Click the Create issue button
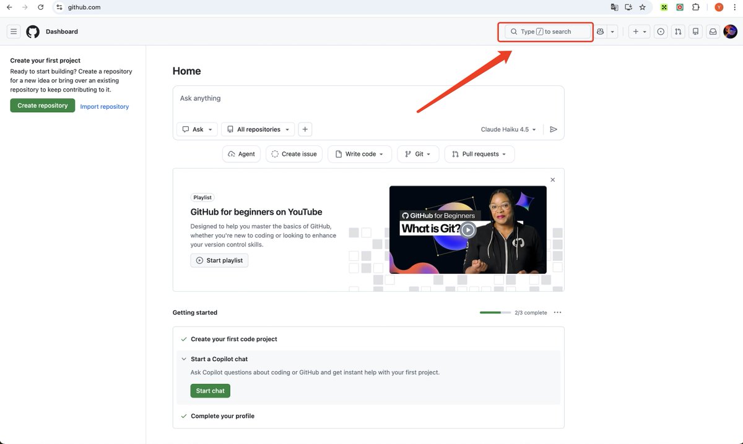Image resolution: width=743 pixels, height=444 pixels. tap(294, 154)
